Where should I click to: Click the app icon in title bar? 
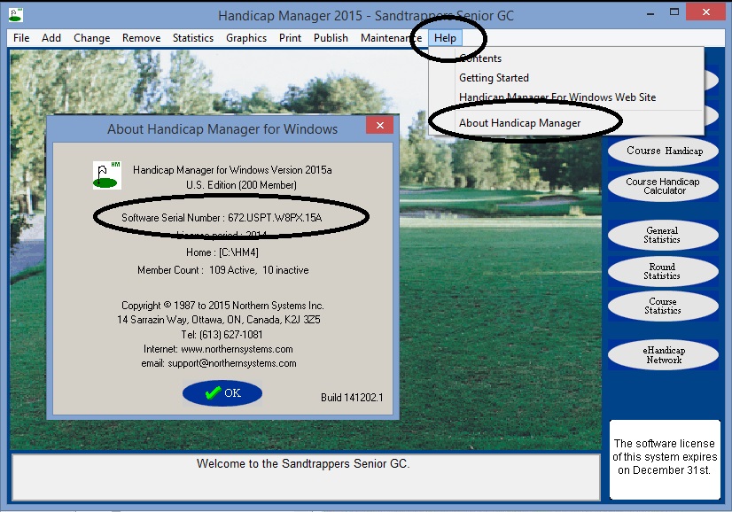(x=15, y=15)
